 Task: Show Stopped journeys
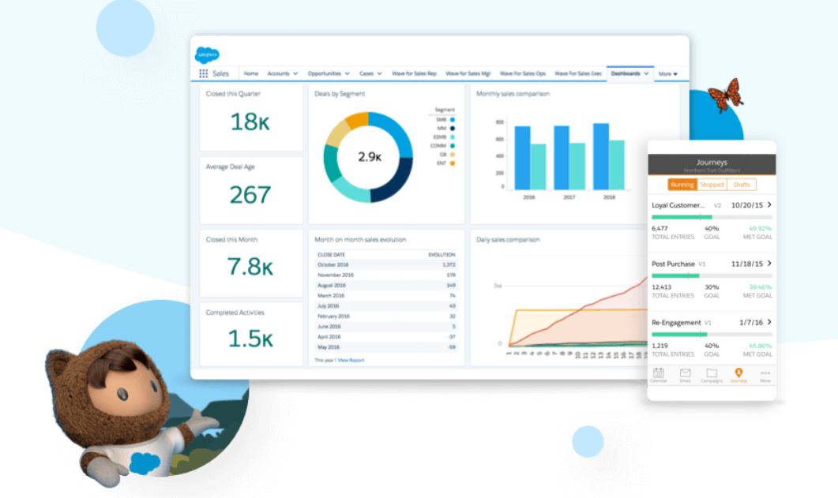(712, 185)
